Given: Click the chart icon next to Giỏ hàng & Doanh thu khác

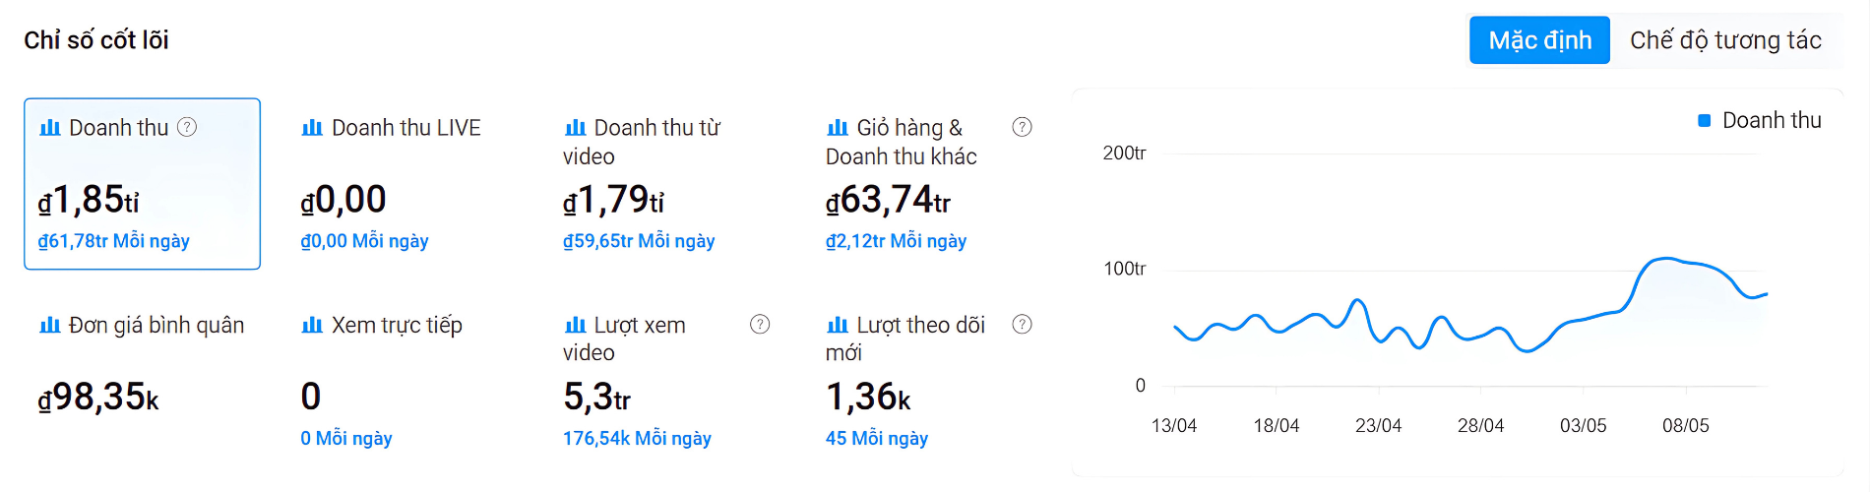Looking at the screenshot, I should click(838, 128).
